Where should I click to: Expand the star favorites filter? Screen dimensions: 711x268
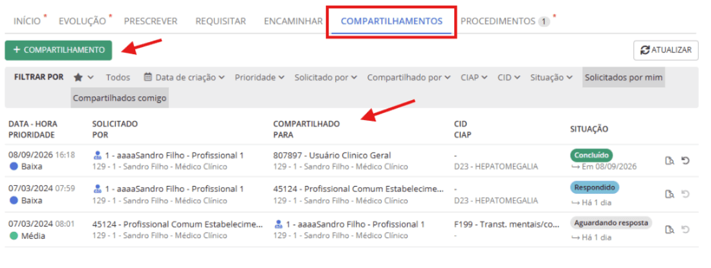click(84, 77)
